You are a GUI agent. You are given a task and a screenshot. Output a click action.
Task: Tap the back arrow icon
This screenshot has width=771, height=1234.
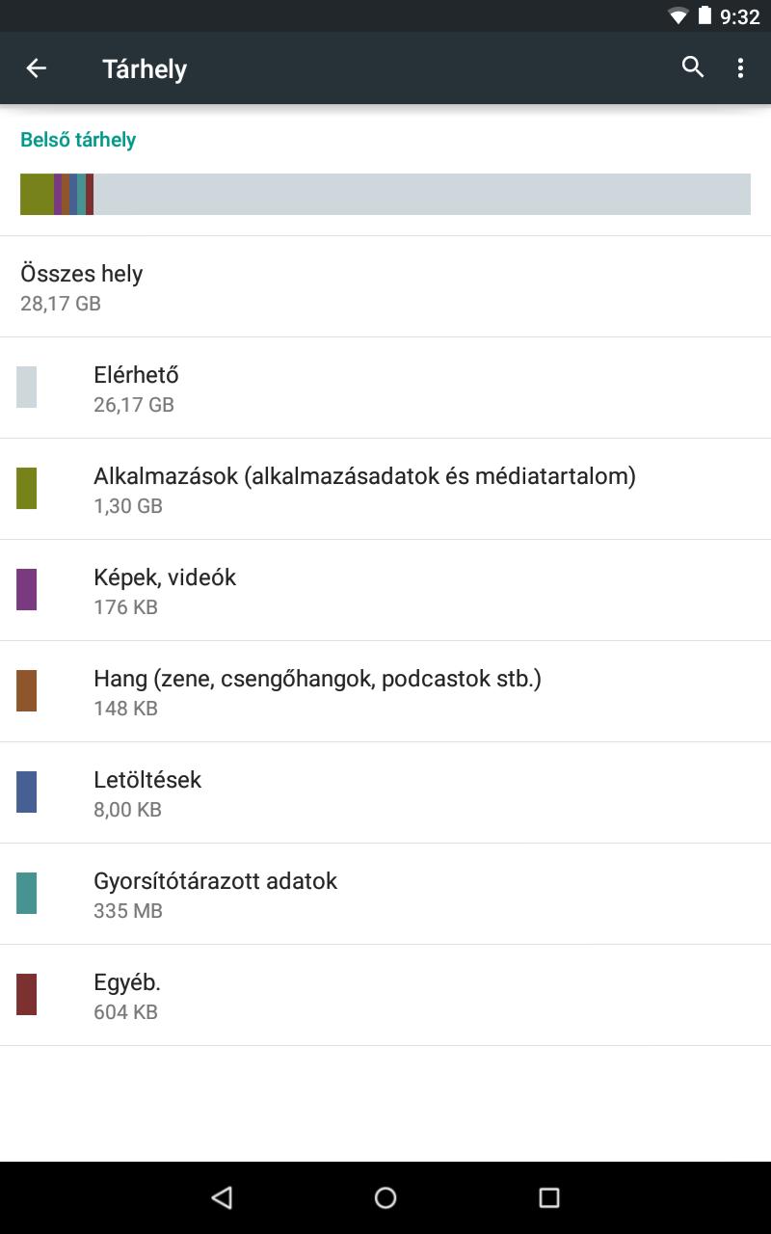coord(37,68)
